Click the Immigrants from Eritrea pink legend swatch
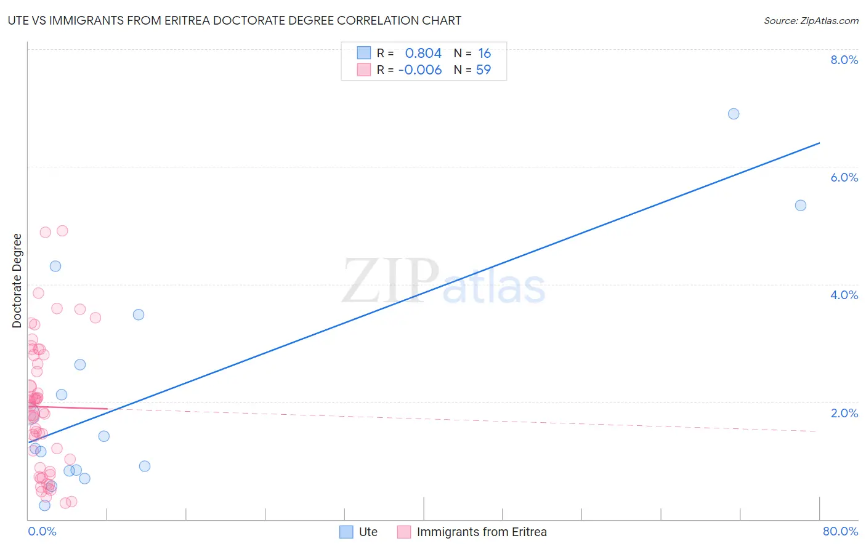866x549 pixels. (404, 532)
